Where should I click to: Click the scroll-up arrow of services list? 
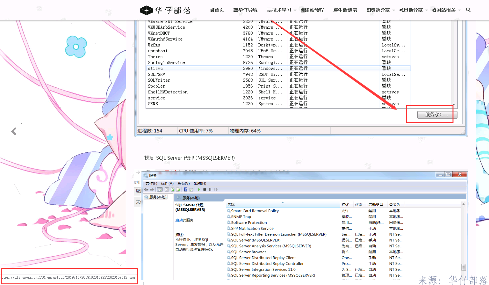[464, 204]
